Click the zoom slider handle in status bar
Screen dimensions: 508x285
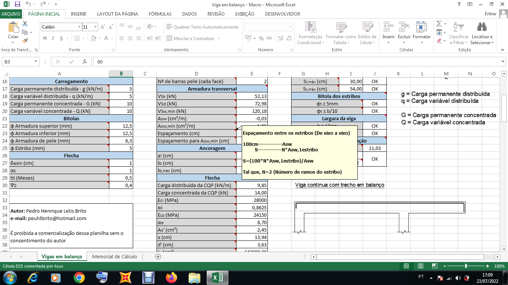coord(466,266)
